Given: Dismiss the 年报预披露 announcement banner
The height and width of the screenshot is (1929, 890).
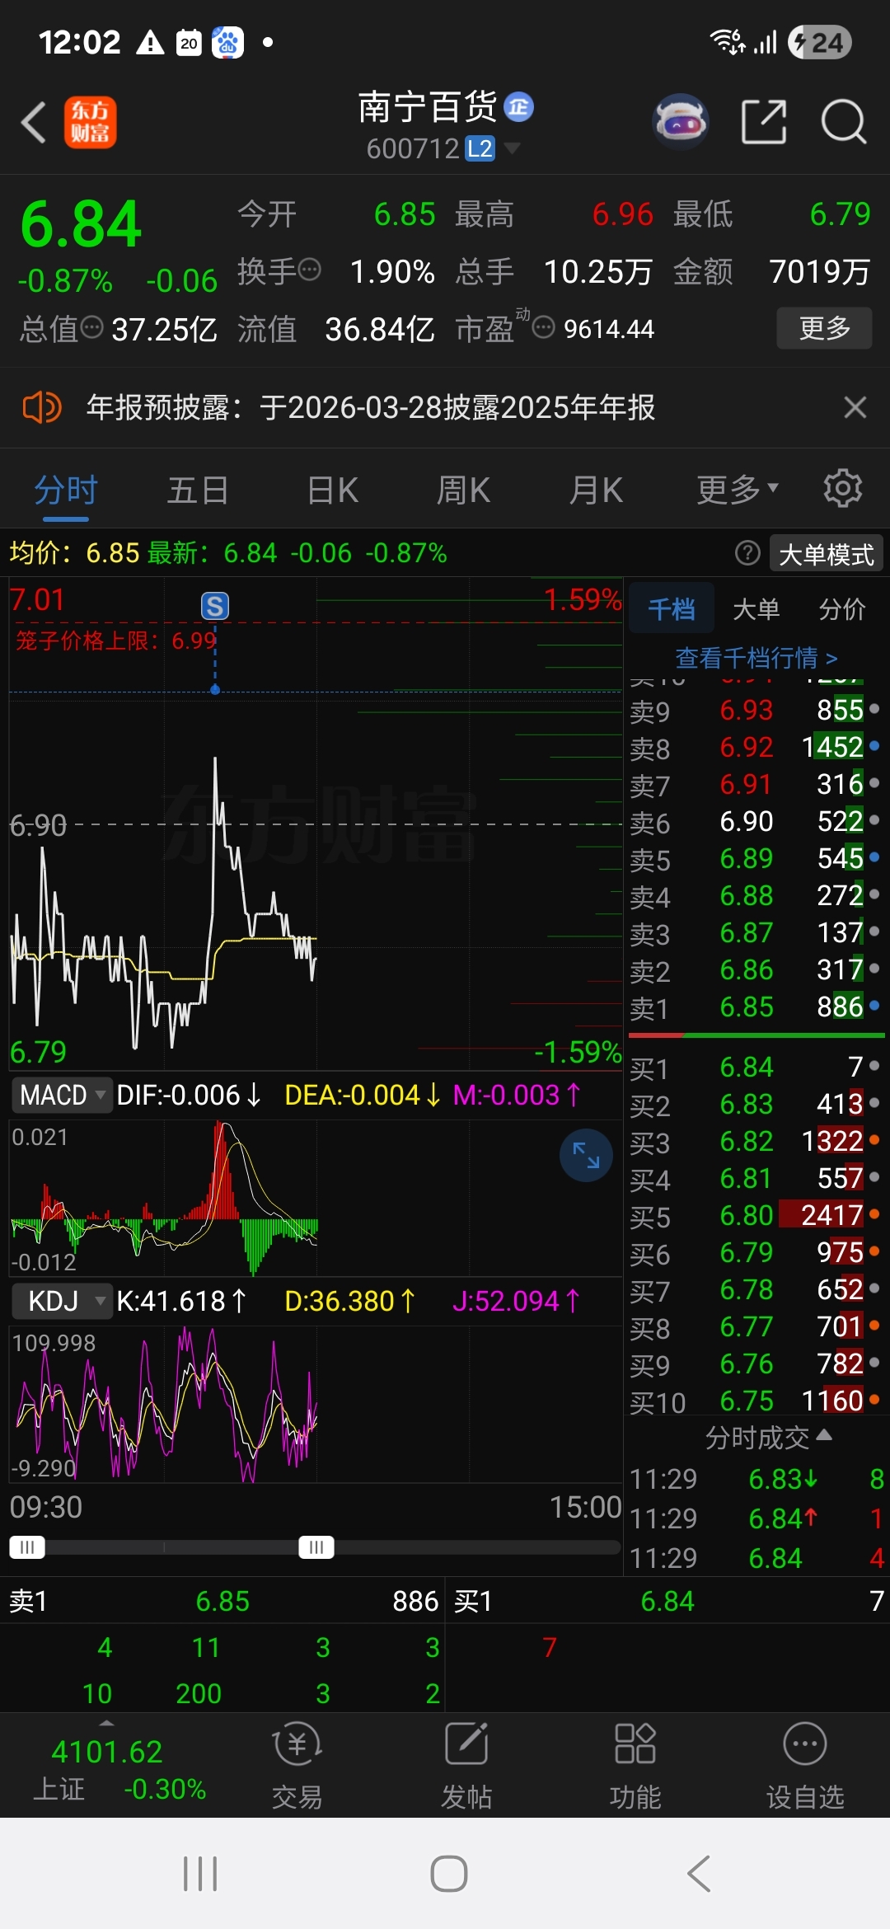Looking at the screenshot, I should 855,407.
